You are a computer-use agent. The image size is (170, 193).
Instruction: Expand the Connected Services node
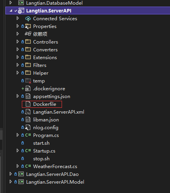(18, 18)
